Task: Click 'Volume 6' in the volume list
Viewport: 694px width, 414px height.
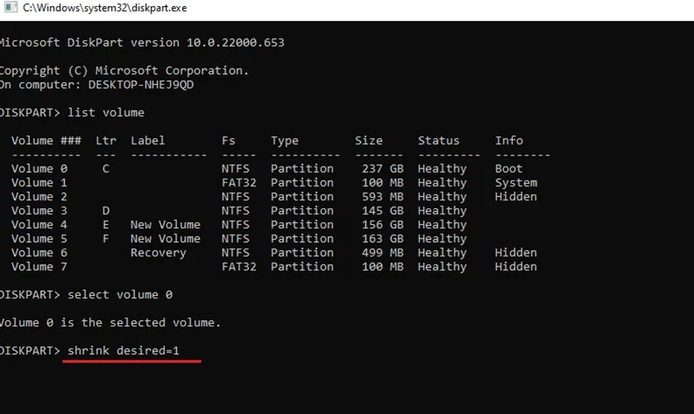Action: point(39,253)
